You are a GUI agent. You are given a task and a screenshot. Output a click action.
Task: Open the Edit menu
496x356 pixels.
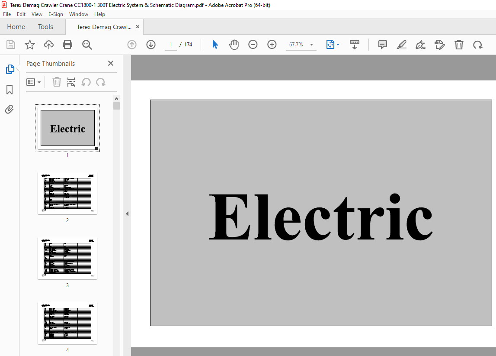(x=21, y=14)
